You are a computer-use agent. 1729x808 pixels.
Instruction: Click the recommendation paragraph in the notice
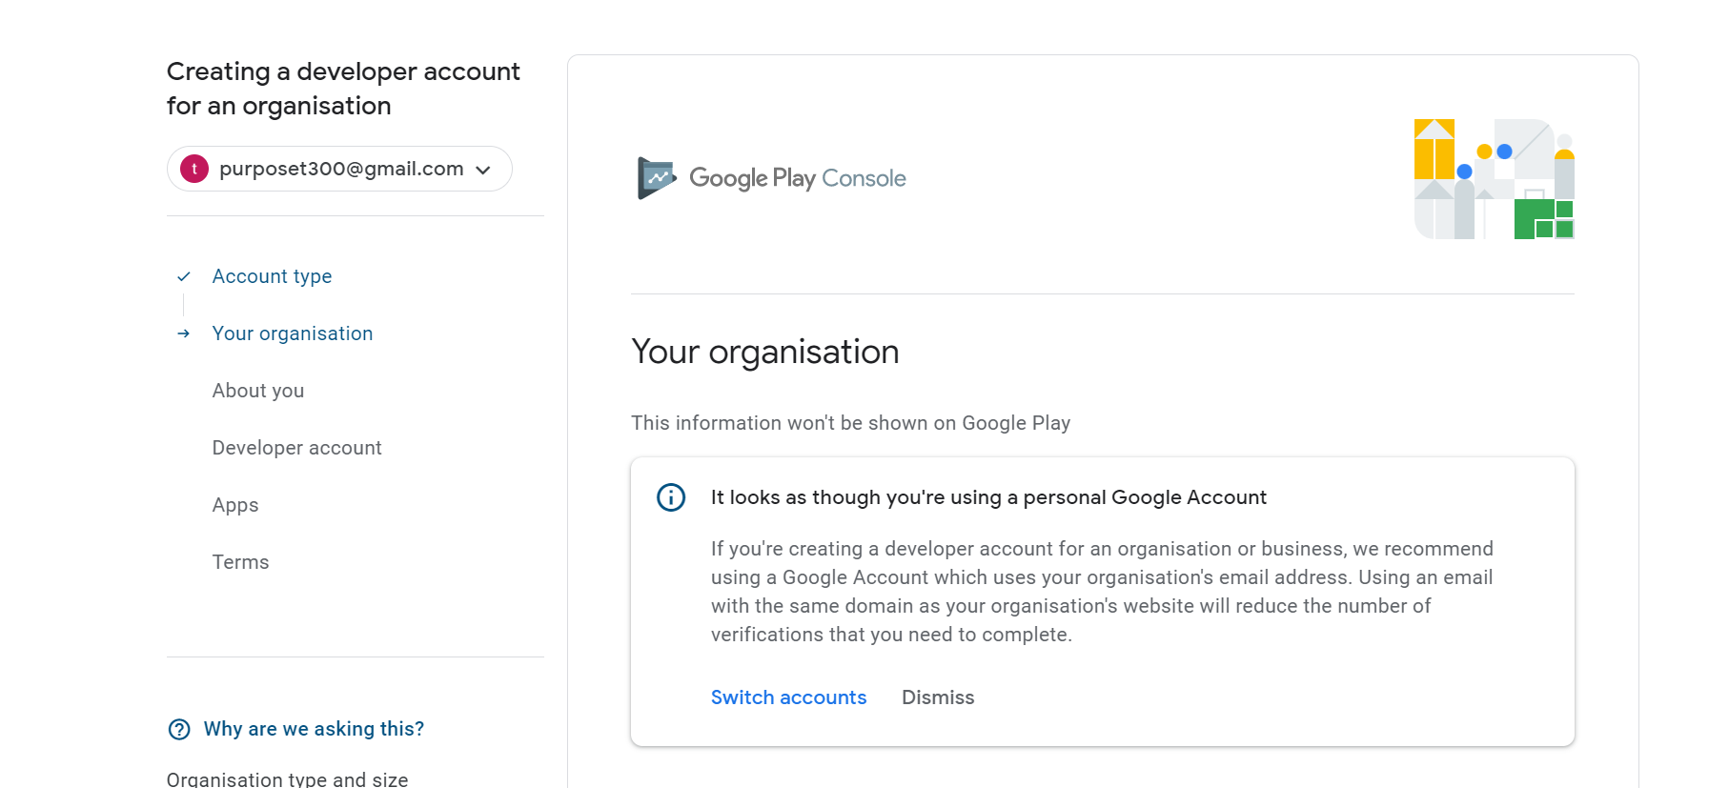(1102, 592)
